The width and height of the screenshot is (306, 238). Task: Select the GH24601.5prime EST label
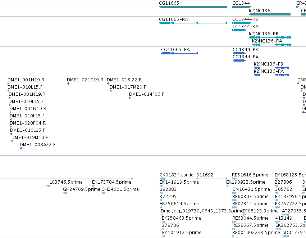(120, 189)
